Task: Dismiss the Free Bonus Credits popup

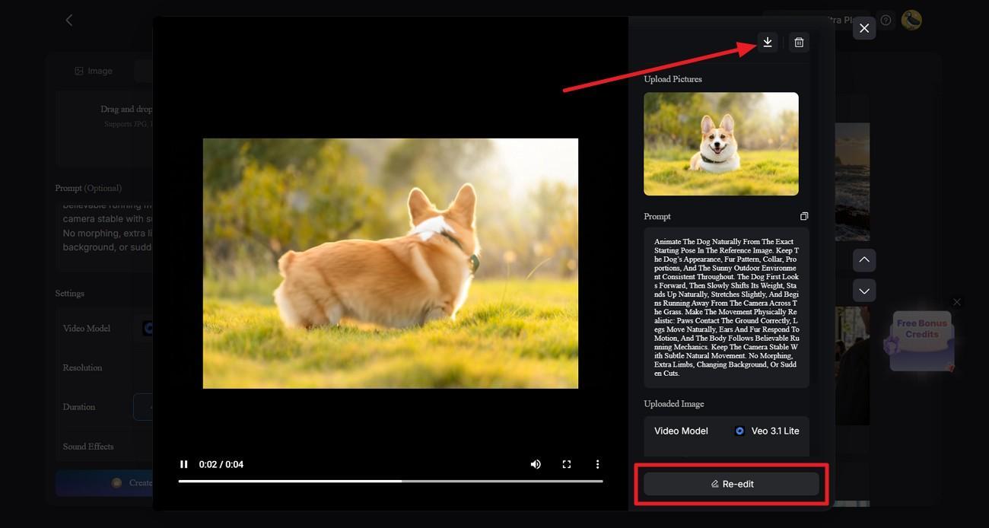Action: (957, 302)
